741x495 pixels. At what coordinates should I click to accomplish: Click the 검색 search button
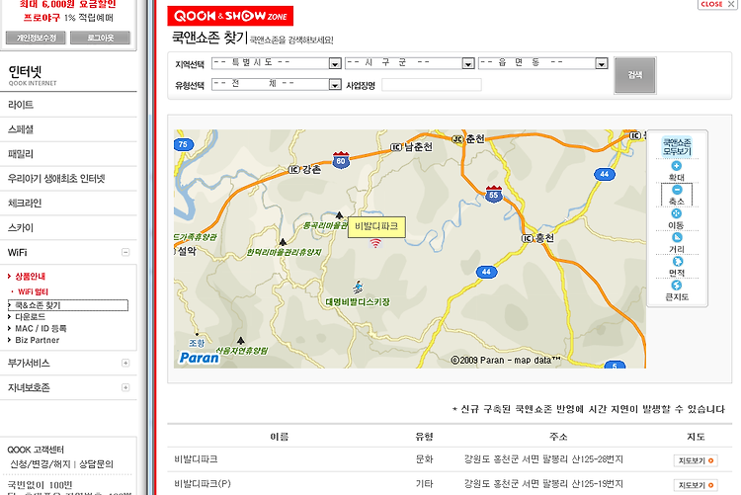click(635, 75)
